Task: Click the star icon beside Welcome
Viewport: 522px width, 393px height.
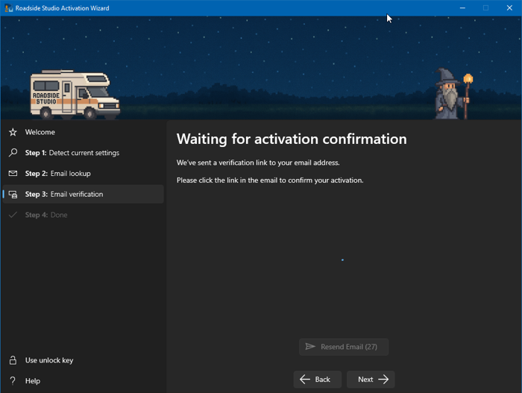Action: [13, 132]
